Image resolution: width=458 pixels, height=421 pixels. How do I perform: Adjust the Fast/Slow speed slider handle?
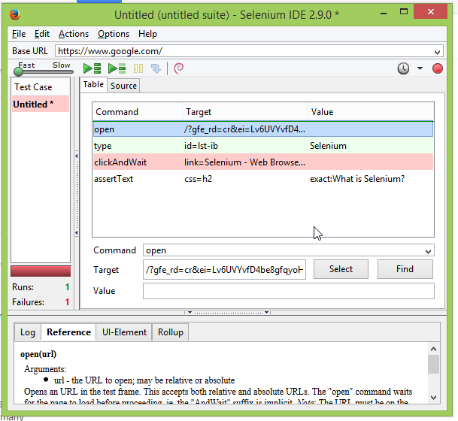coord(18,71)
